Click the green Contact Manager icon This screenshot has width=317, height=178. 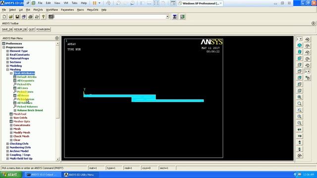click(x=182, y=17)
